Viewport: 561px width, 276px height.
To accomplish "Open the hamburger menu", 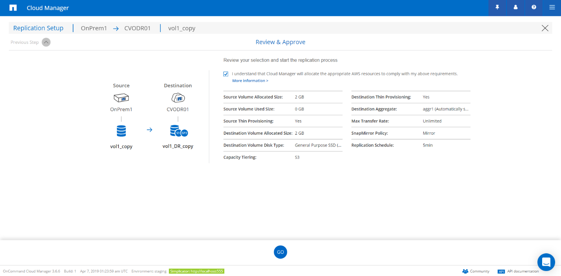I will (552, 7).
